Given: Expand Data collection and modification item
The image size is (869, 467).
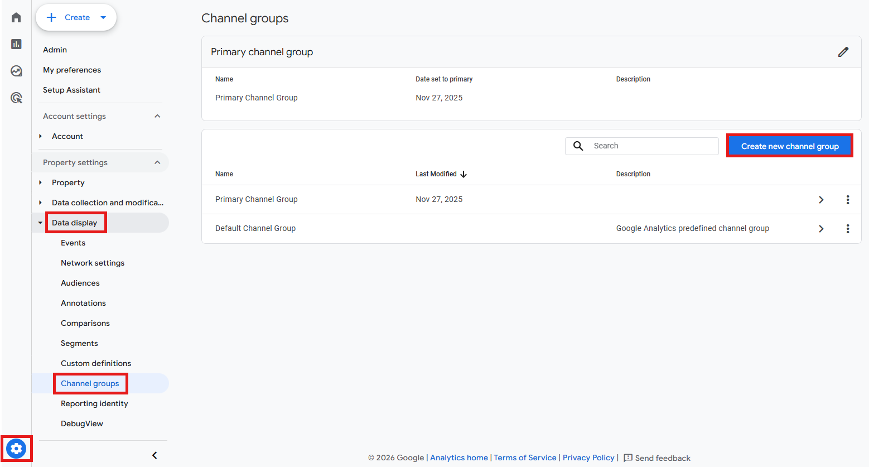Looking at the screenshot, I should [x=40, y=203].
